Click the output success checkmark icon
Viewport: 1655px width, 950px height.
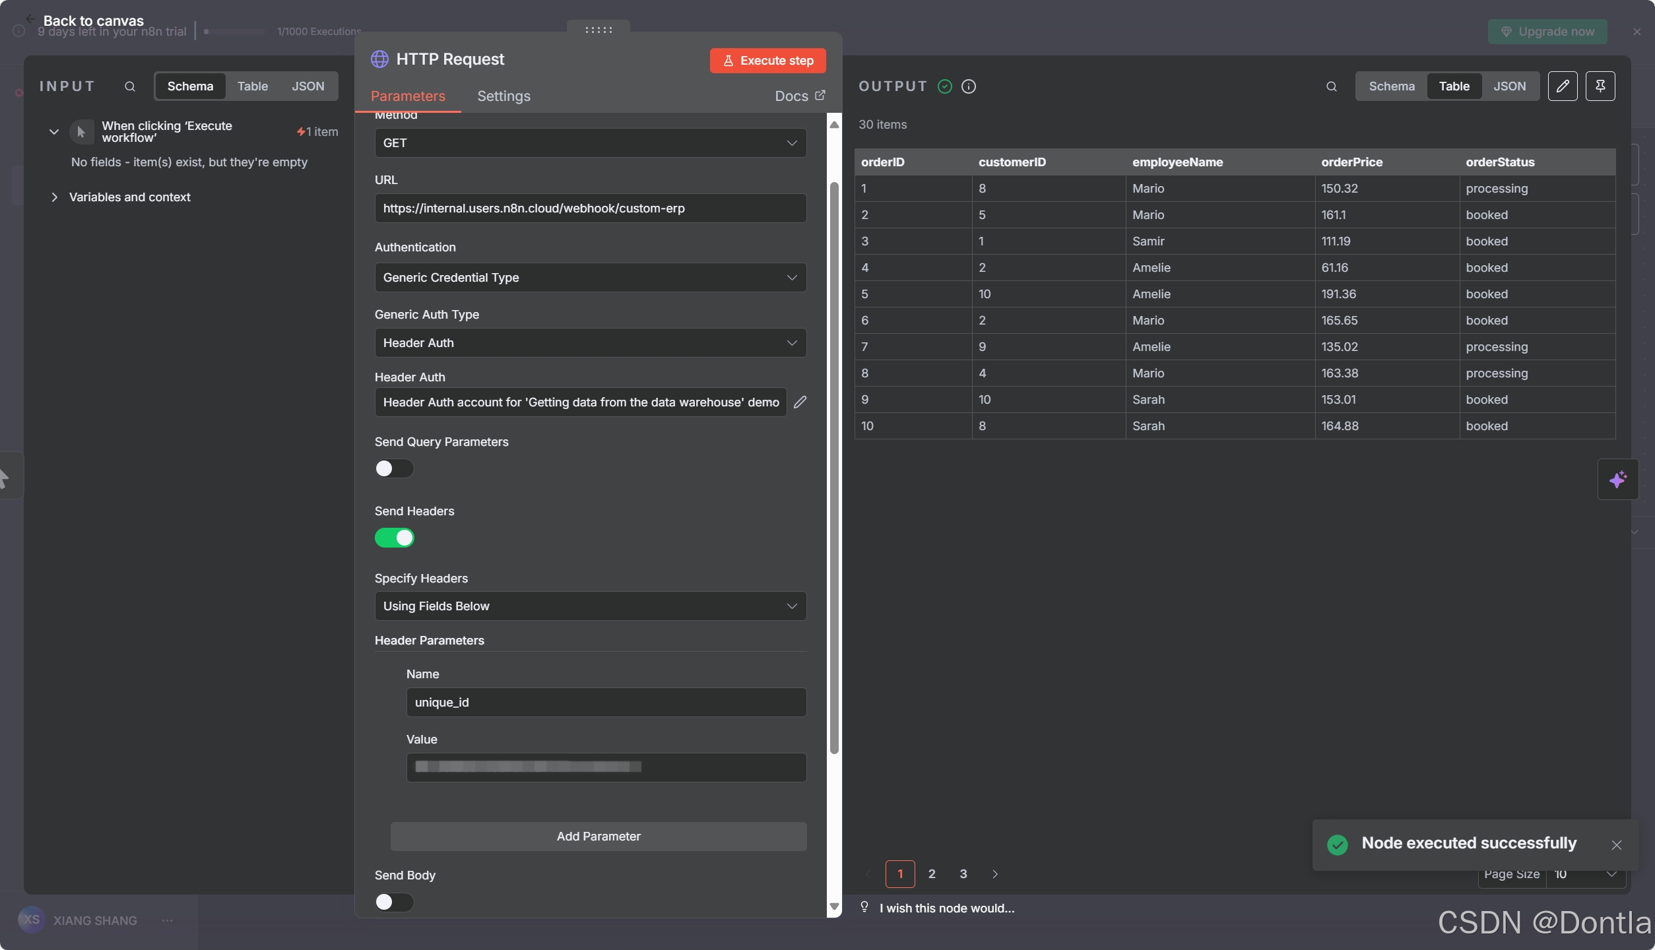coord(945,86)
